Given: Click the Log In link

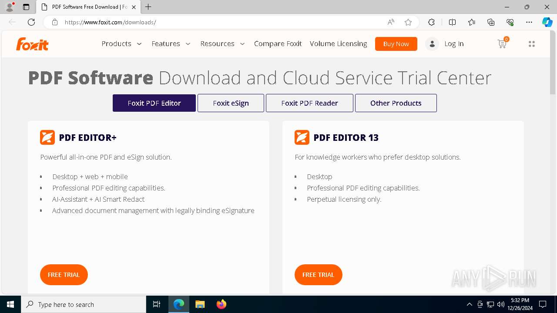Looking at the screenshot, I should (454, 44).
